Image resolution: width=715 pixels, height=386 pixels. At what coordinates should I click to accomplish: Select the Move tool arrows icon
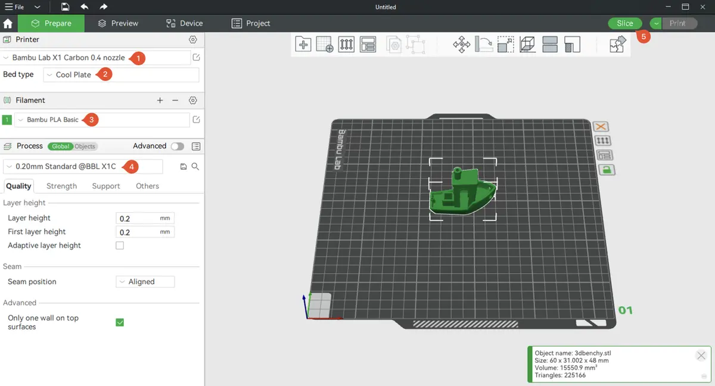pos(461,45)
